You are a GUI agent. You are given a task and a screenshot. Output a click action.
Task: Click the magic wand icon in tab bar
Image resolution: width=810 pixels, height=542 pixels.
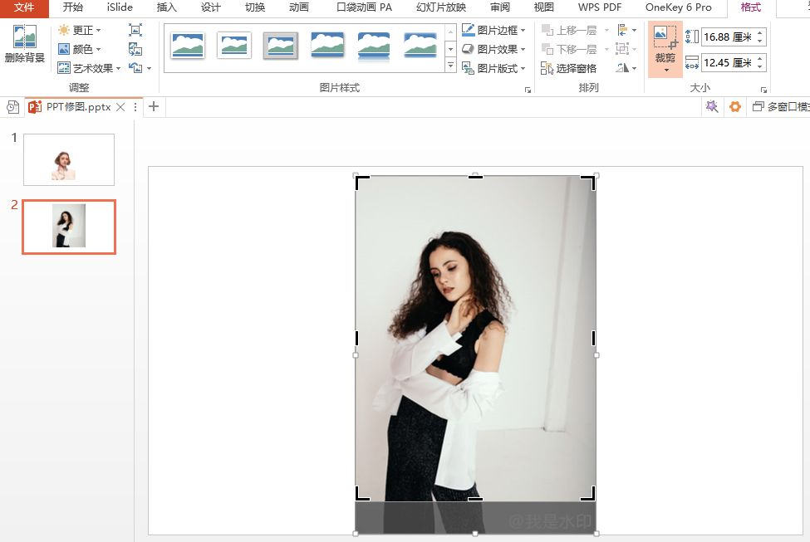pyautogui.click(x=712, y=107)
